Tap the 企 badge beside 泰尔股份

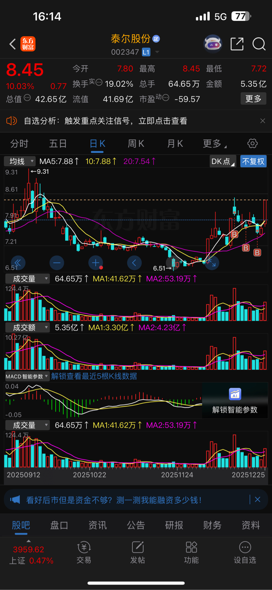156,39
